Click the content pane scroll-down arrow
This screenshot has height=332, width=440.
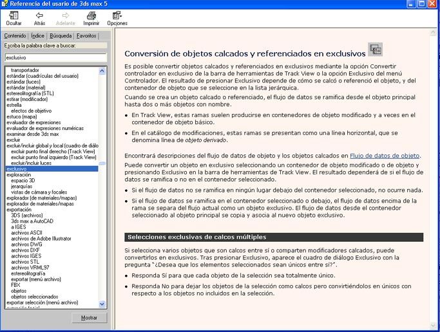tap(433, 326)
